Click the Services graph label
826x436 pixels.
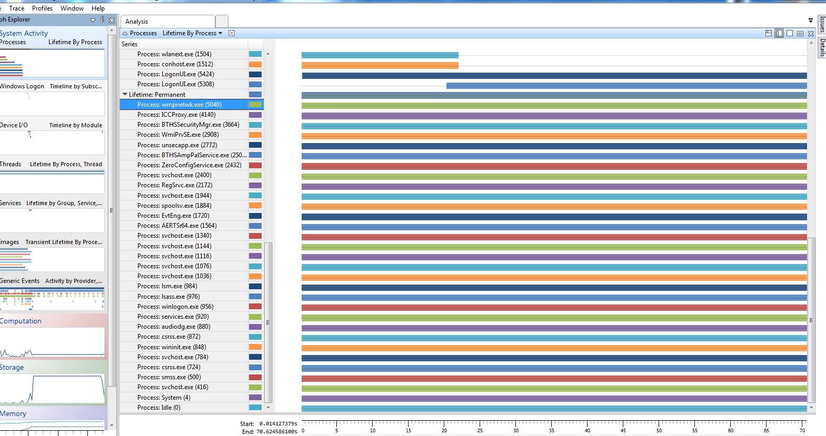(x=11, y=203)
